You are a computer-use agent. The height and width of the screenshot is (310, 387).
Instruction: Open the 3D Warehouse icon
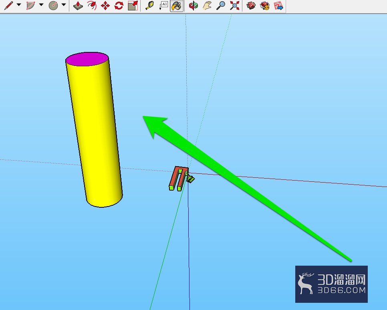click(251, 6)
